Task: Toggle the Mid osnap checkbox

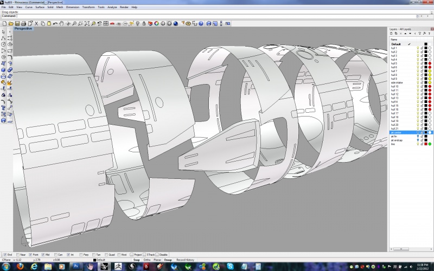Action: tap(43, 255)
